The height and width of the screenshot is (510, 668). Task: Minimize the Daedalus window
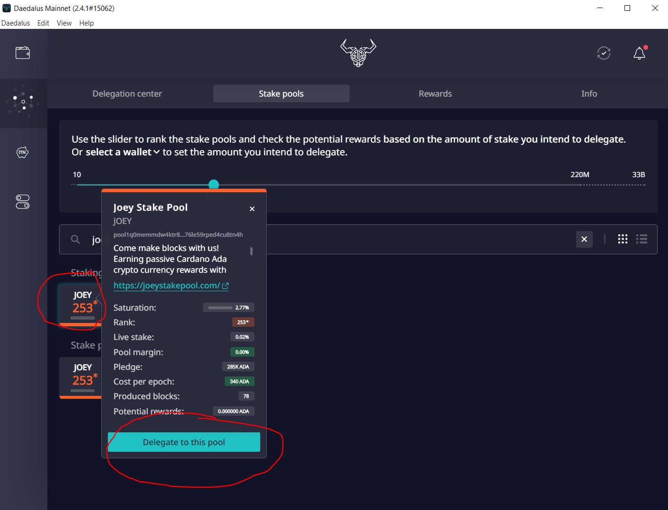coord(600,8)
